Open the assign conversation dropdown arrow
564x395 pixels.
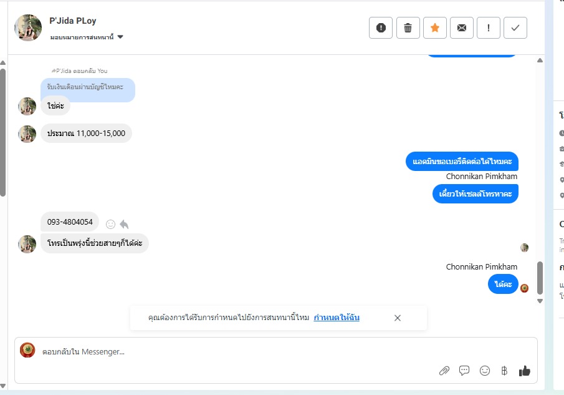(120, 37)
